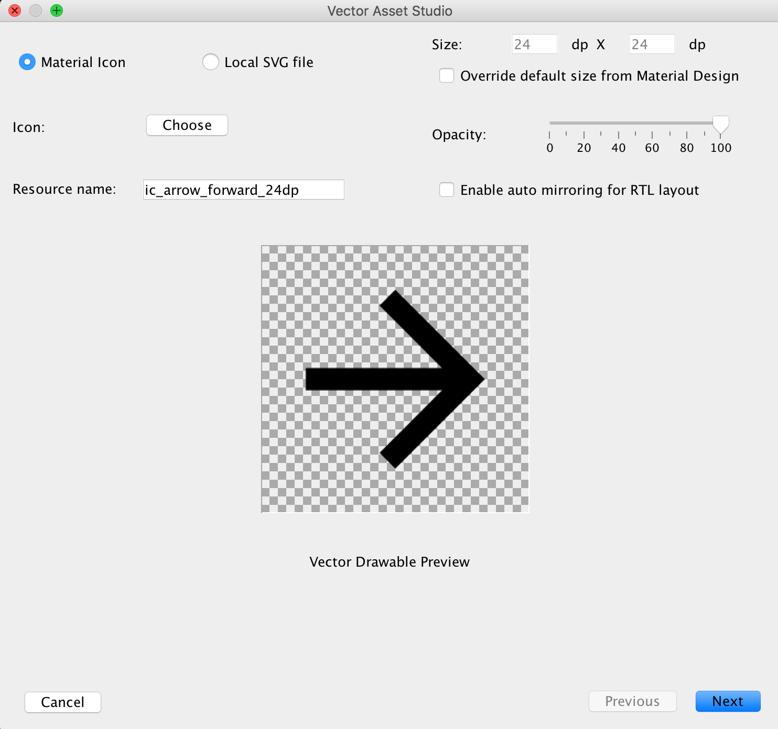Cancel the Vector Asset Studio dialog
Viewport: 778px width, 729px height.
click(62, 702)
